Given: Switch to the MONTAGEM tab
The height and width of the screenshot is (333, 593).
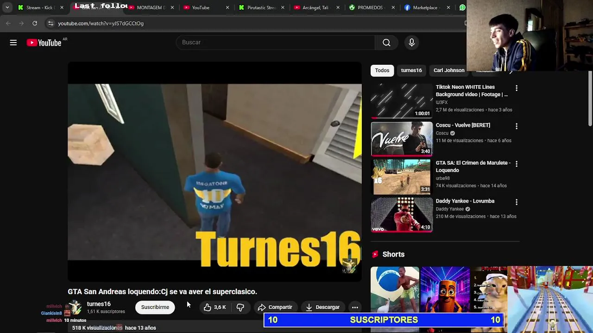Looking at the screenshot, I should tap(151, 7).
